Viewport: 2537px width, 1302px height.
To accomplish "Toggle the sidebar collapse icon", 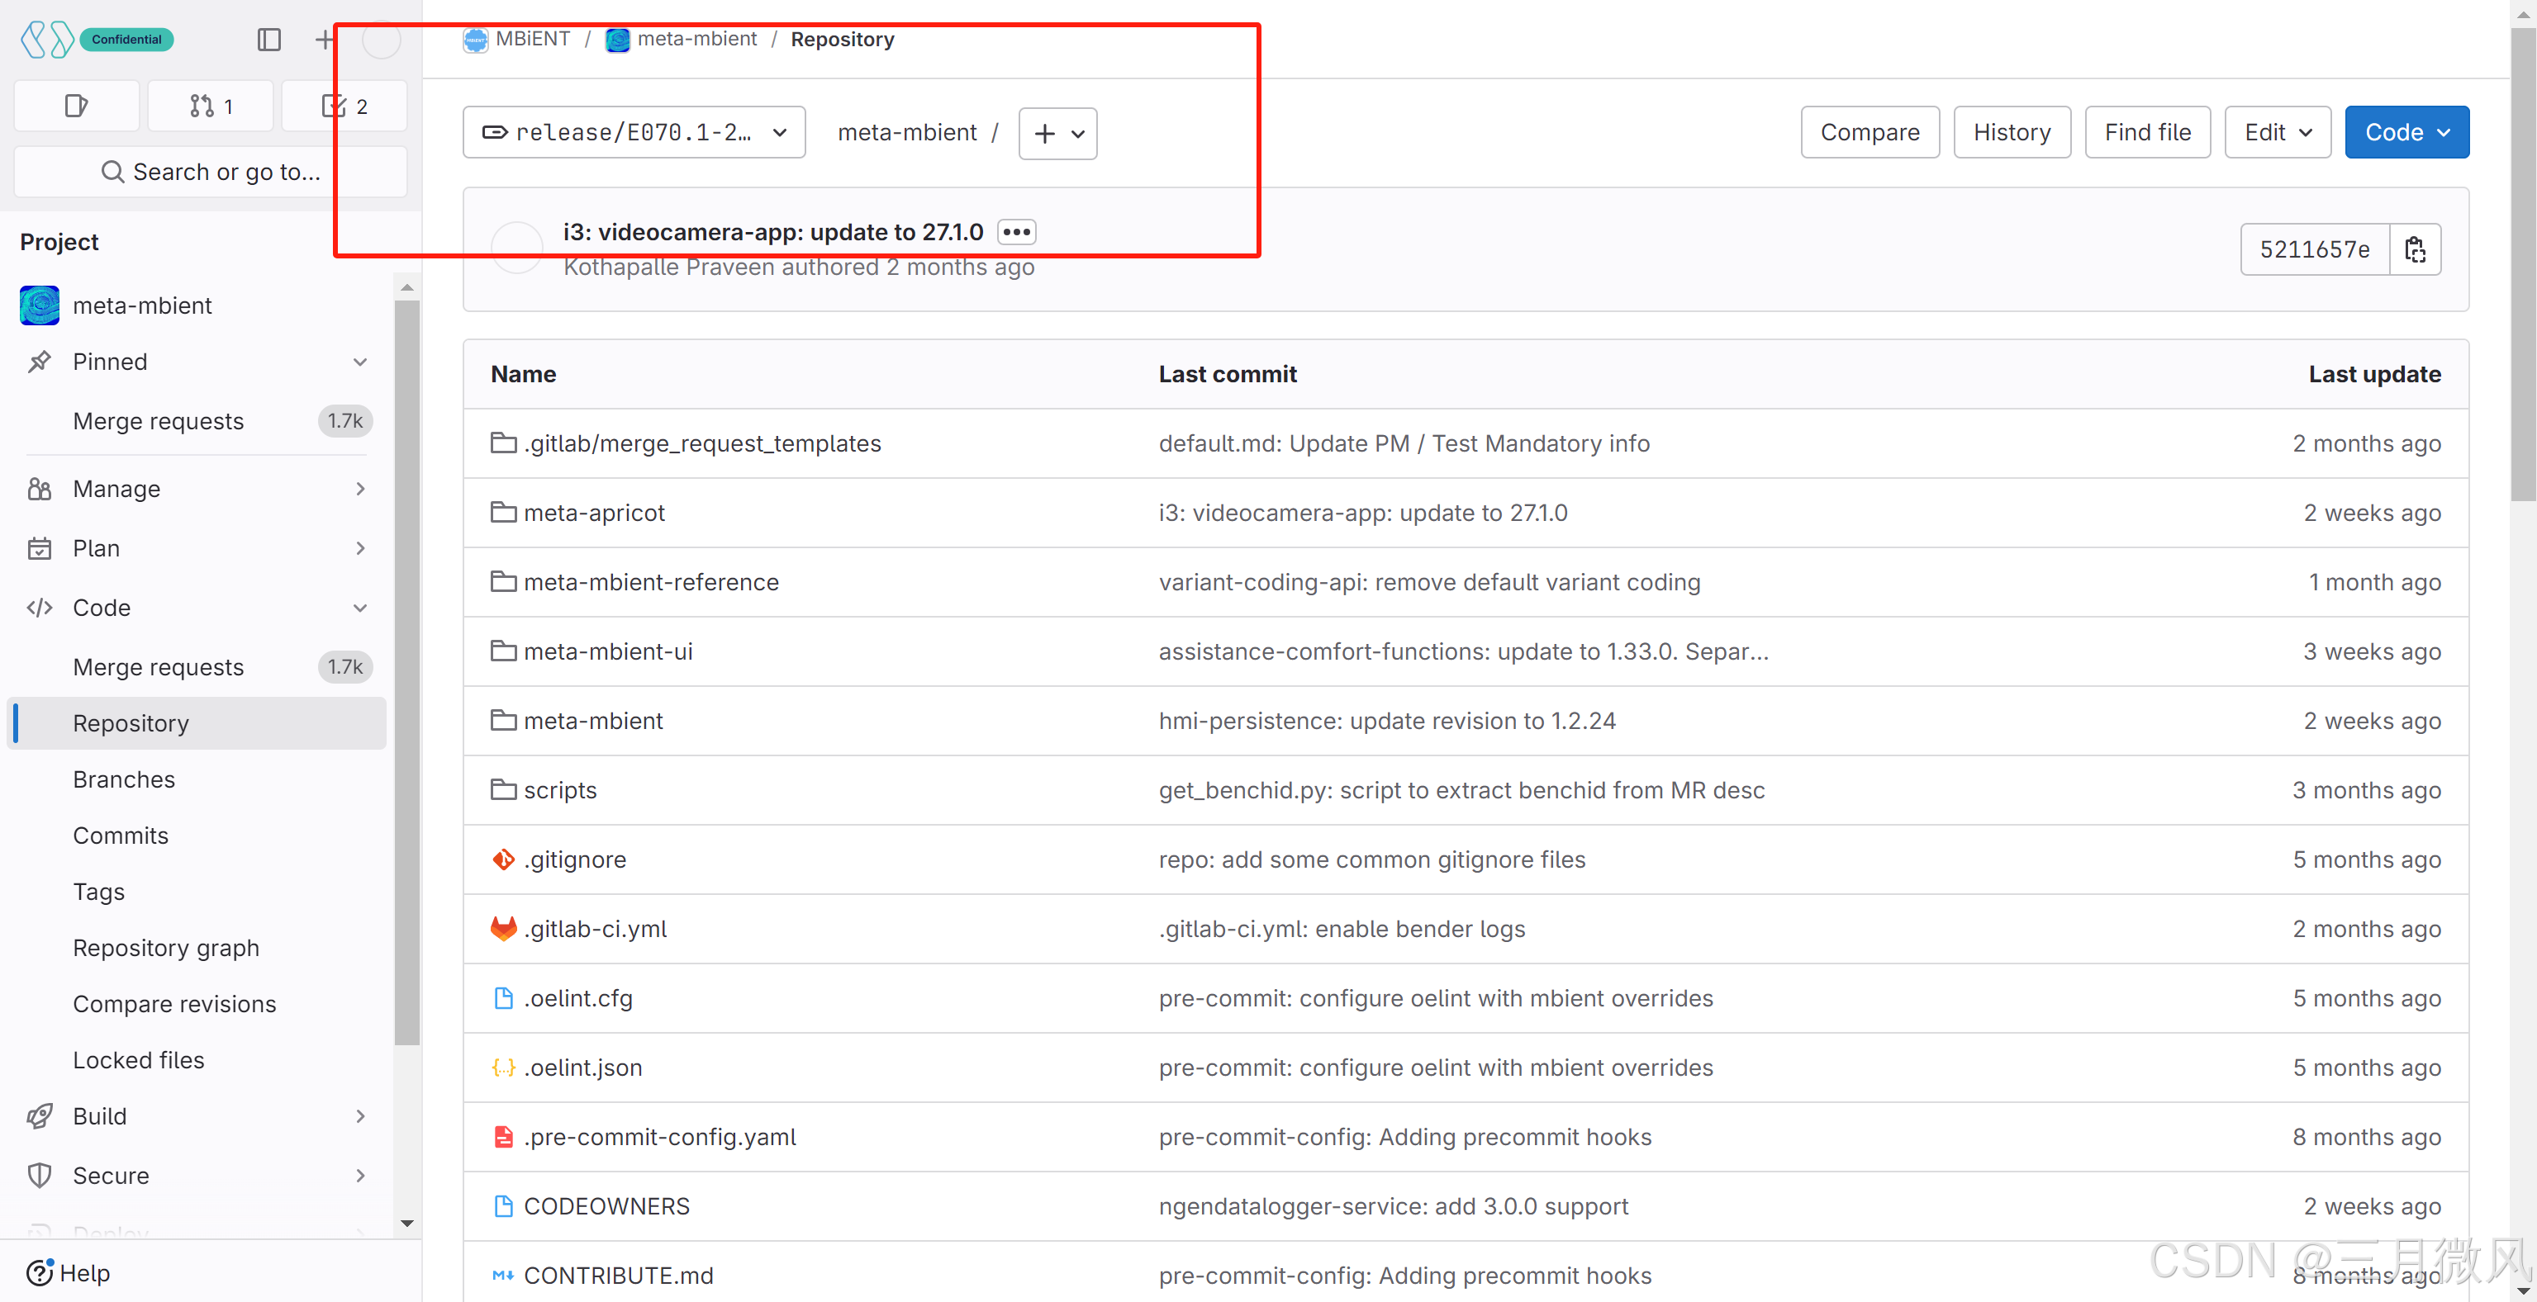I will (x=268, y=40).
